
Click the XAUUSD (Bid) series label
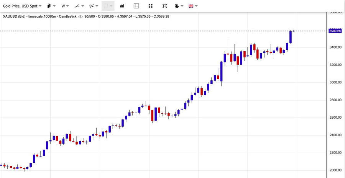click(15, 16)
